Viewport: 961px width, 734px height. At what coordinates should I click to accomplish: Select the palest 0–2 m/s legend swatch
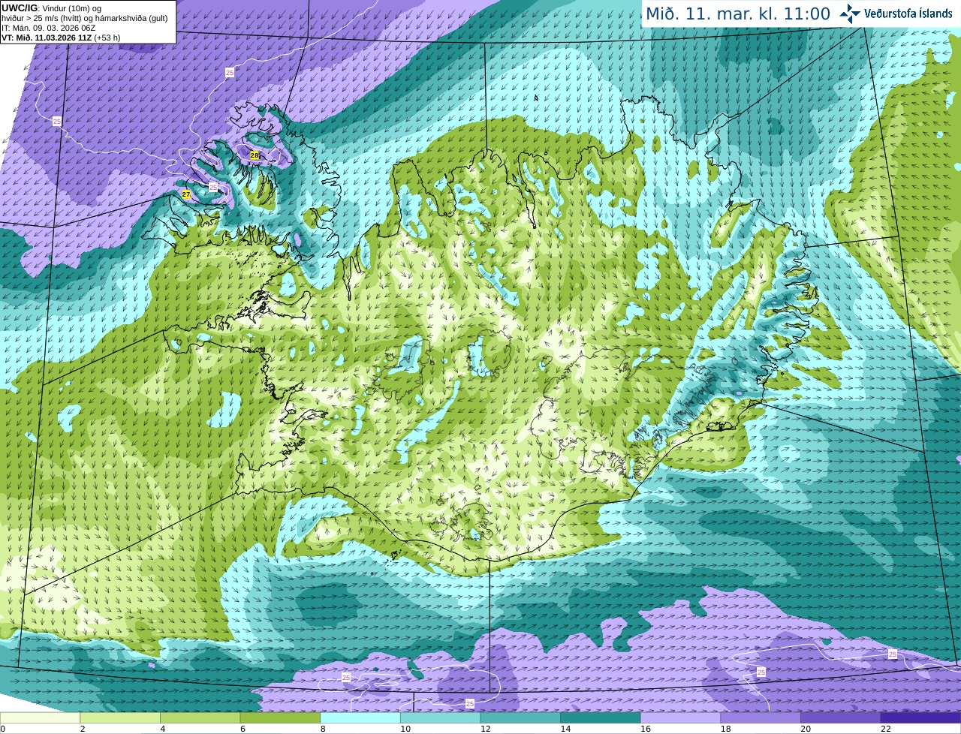point(40,717)
